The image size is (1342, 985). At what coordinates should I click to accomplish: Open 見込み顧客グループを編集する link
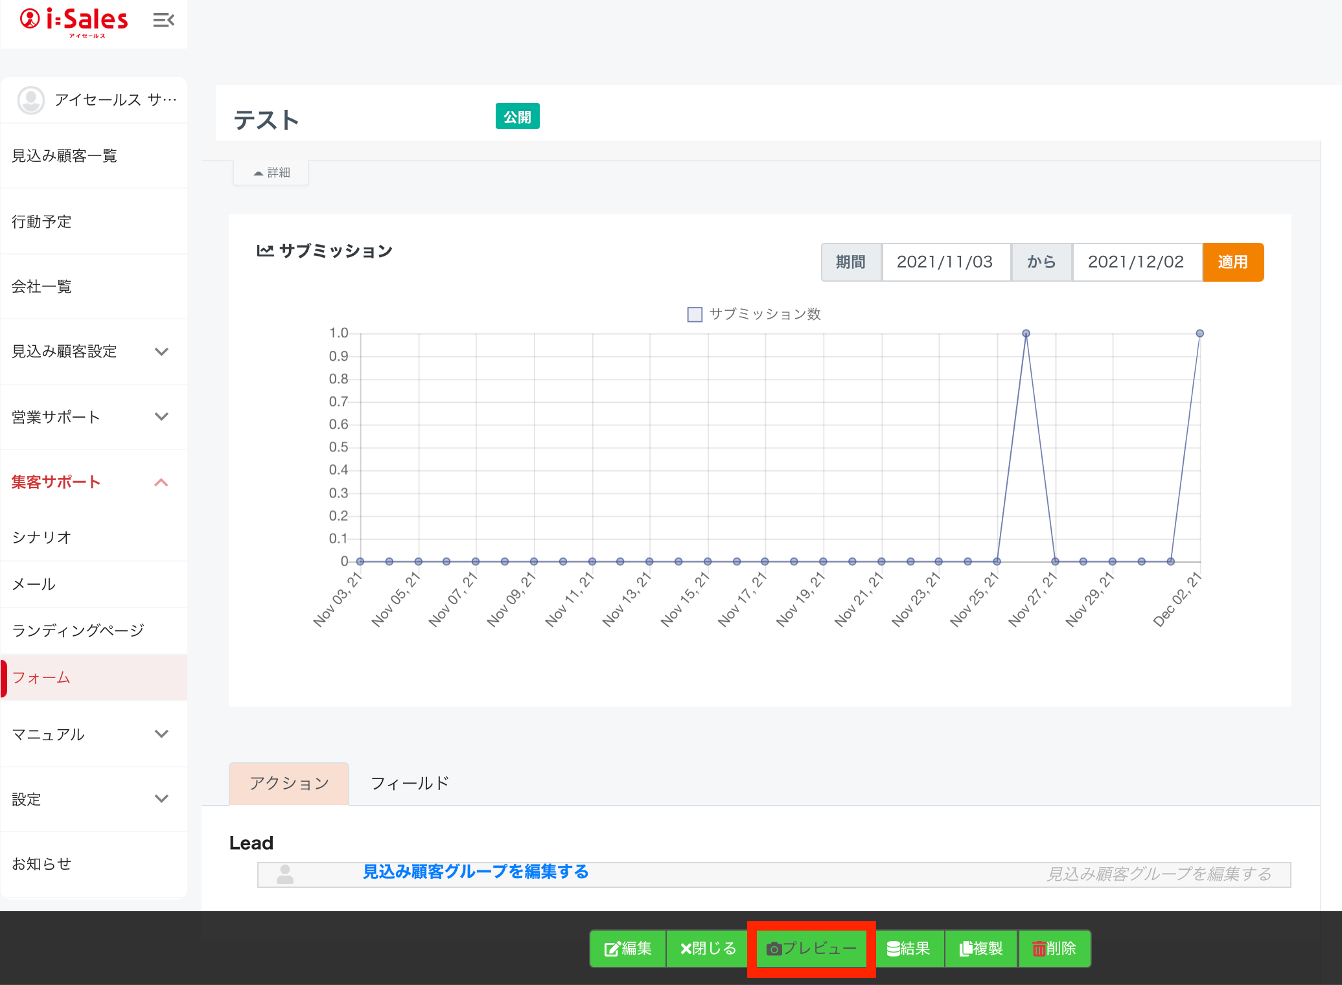click(x=475, y=872)
